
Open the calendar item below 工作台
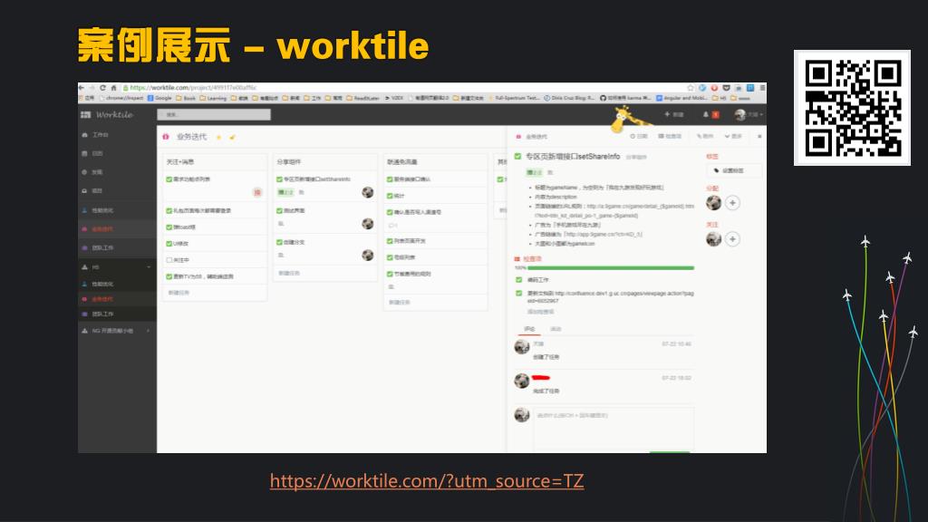[92, 153]
